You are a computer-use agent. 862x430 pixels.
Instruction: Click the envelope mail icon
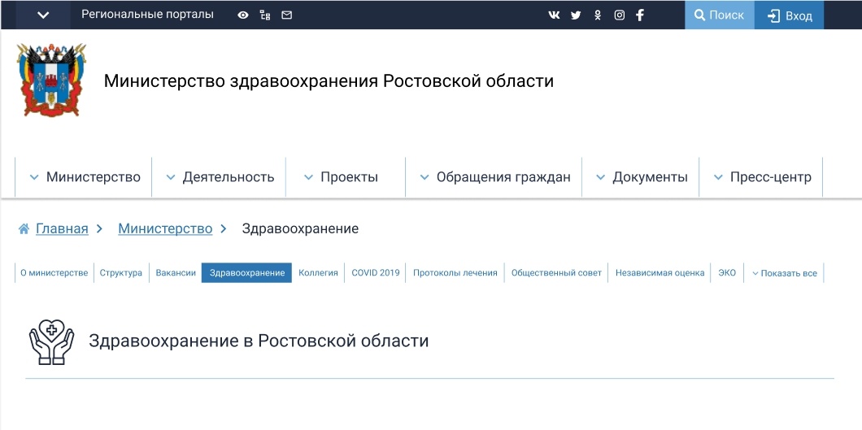click(x=286, y=15)
